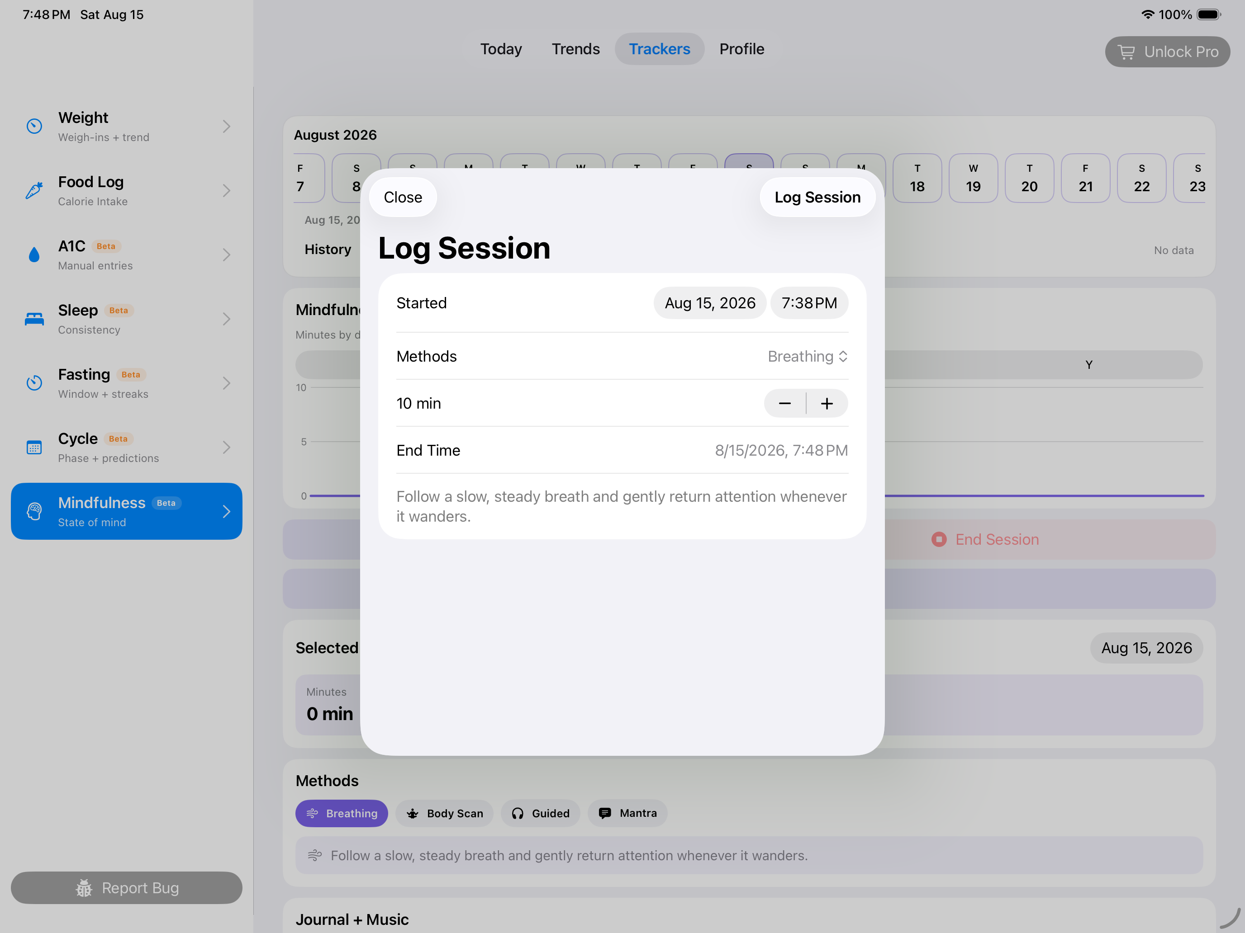Tap the Report Bug button

point(127,888)
